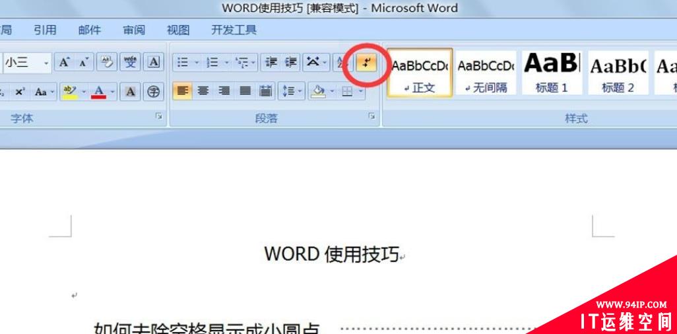
Task: Open Enclose Characters (circled 字) tool
Action: (154, 92)
